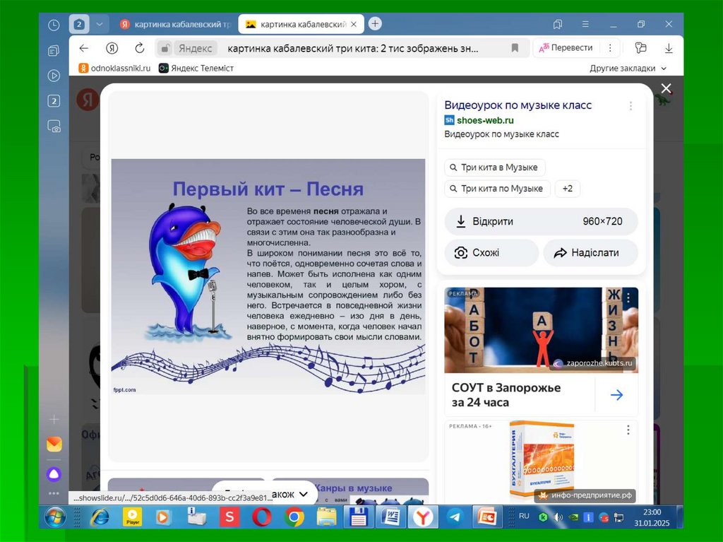Close the image viewer with the X

point(666,88)
